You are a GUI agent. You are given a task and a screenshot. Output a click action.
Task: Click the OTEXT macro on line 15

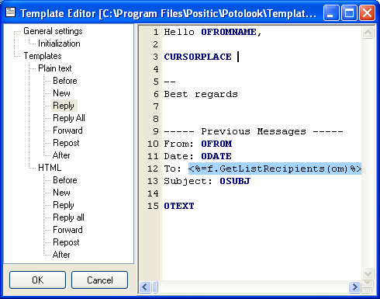pos(179,206)
